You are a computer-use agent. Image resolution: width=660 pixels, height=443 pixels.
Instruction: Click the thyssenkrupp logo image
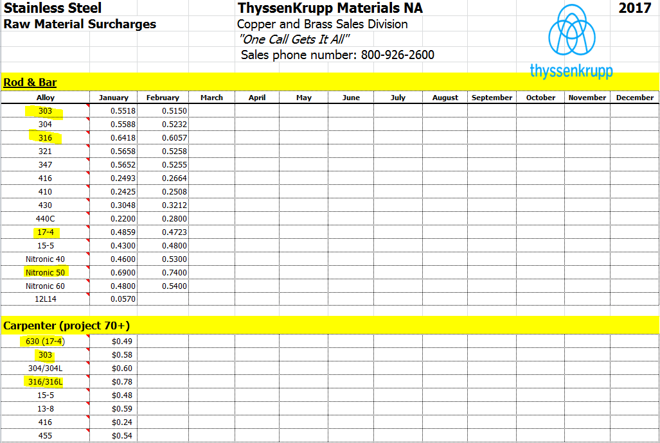click(x=571, y=41)
